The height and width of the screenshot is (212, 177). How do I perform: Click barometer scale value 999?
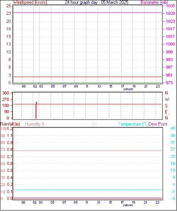click(169, 52)
